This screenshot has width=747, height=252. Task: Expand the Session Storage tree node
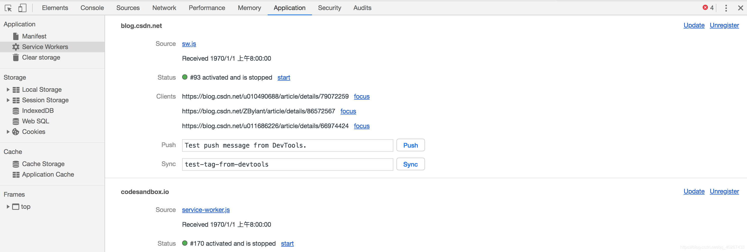click(x=8, y=100)
